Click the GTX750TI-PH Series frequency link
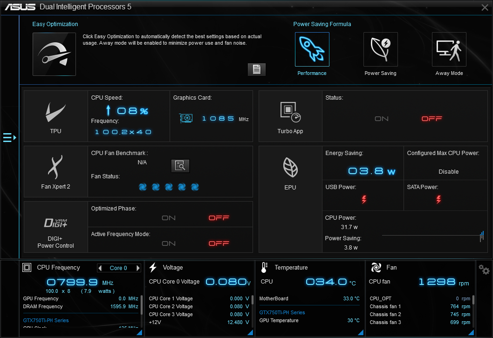 pyautogui.click(x=46, y=320)
